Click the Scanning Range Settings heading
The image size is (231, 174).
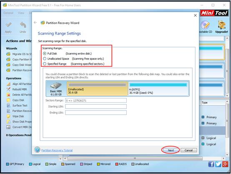[59, 33]
